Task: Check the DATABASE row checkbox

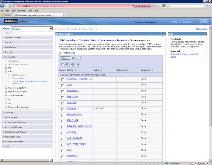Action: tap(63, 91)
